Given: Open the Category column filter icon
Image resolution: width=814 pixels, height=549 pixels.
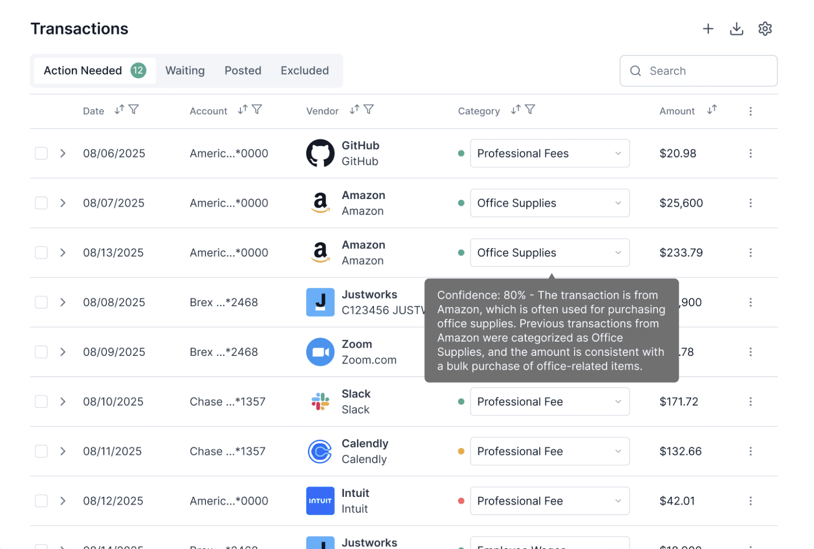Looking at the screenshot, I should 530,110.
